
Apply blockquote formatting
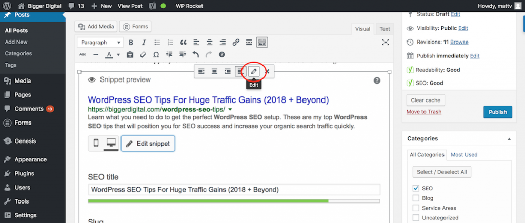183,43
